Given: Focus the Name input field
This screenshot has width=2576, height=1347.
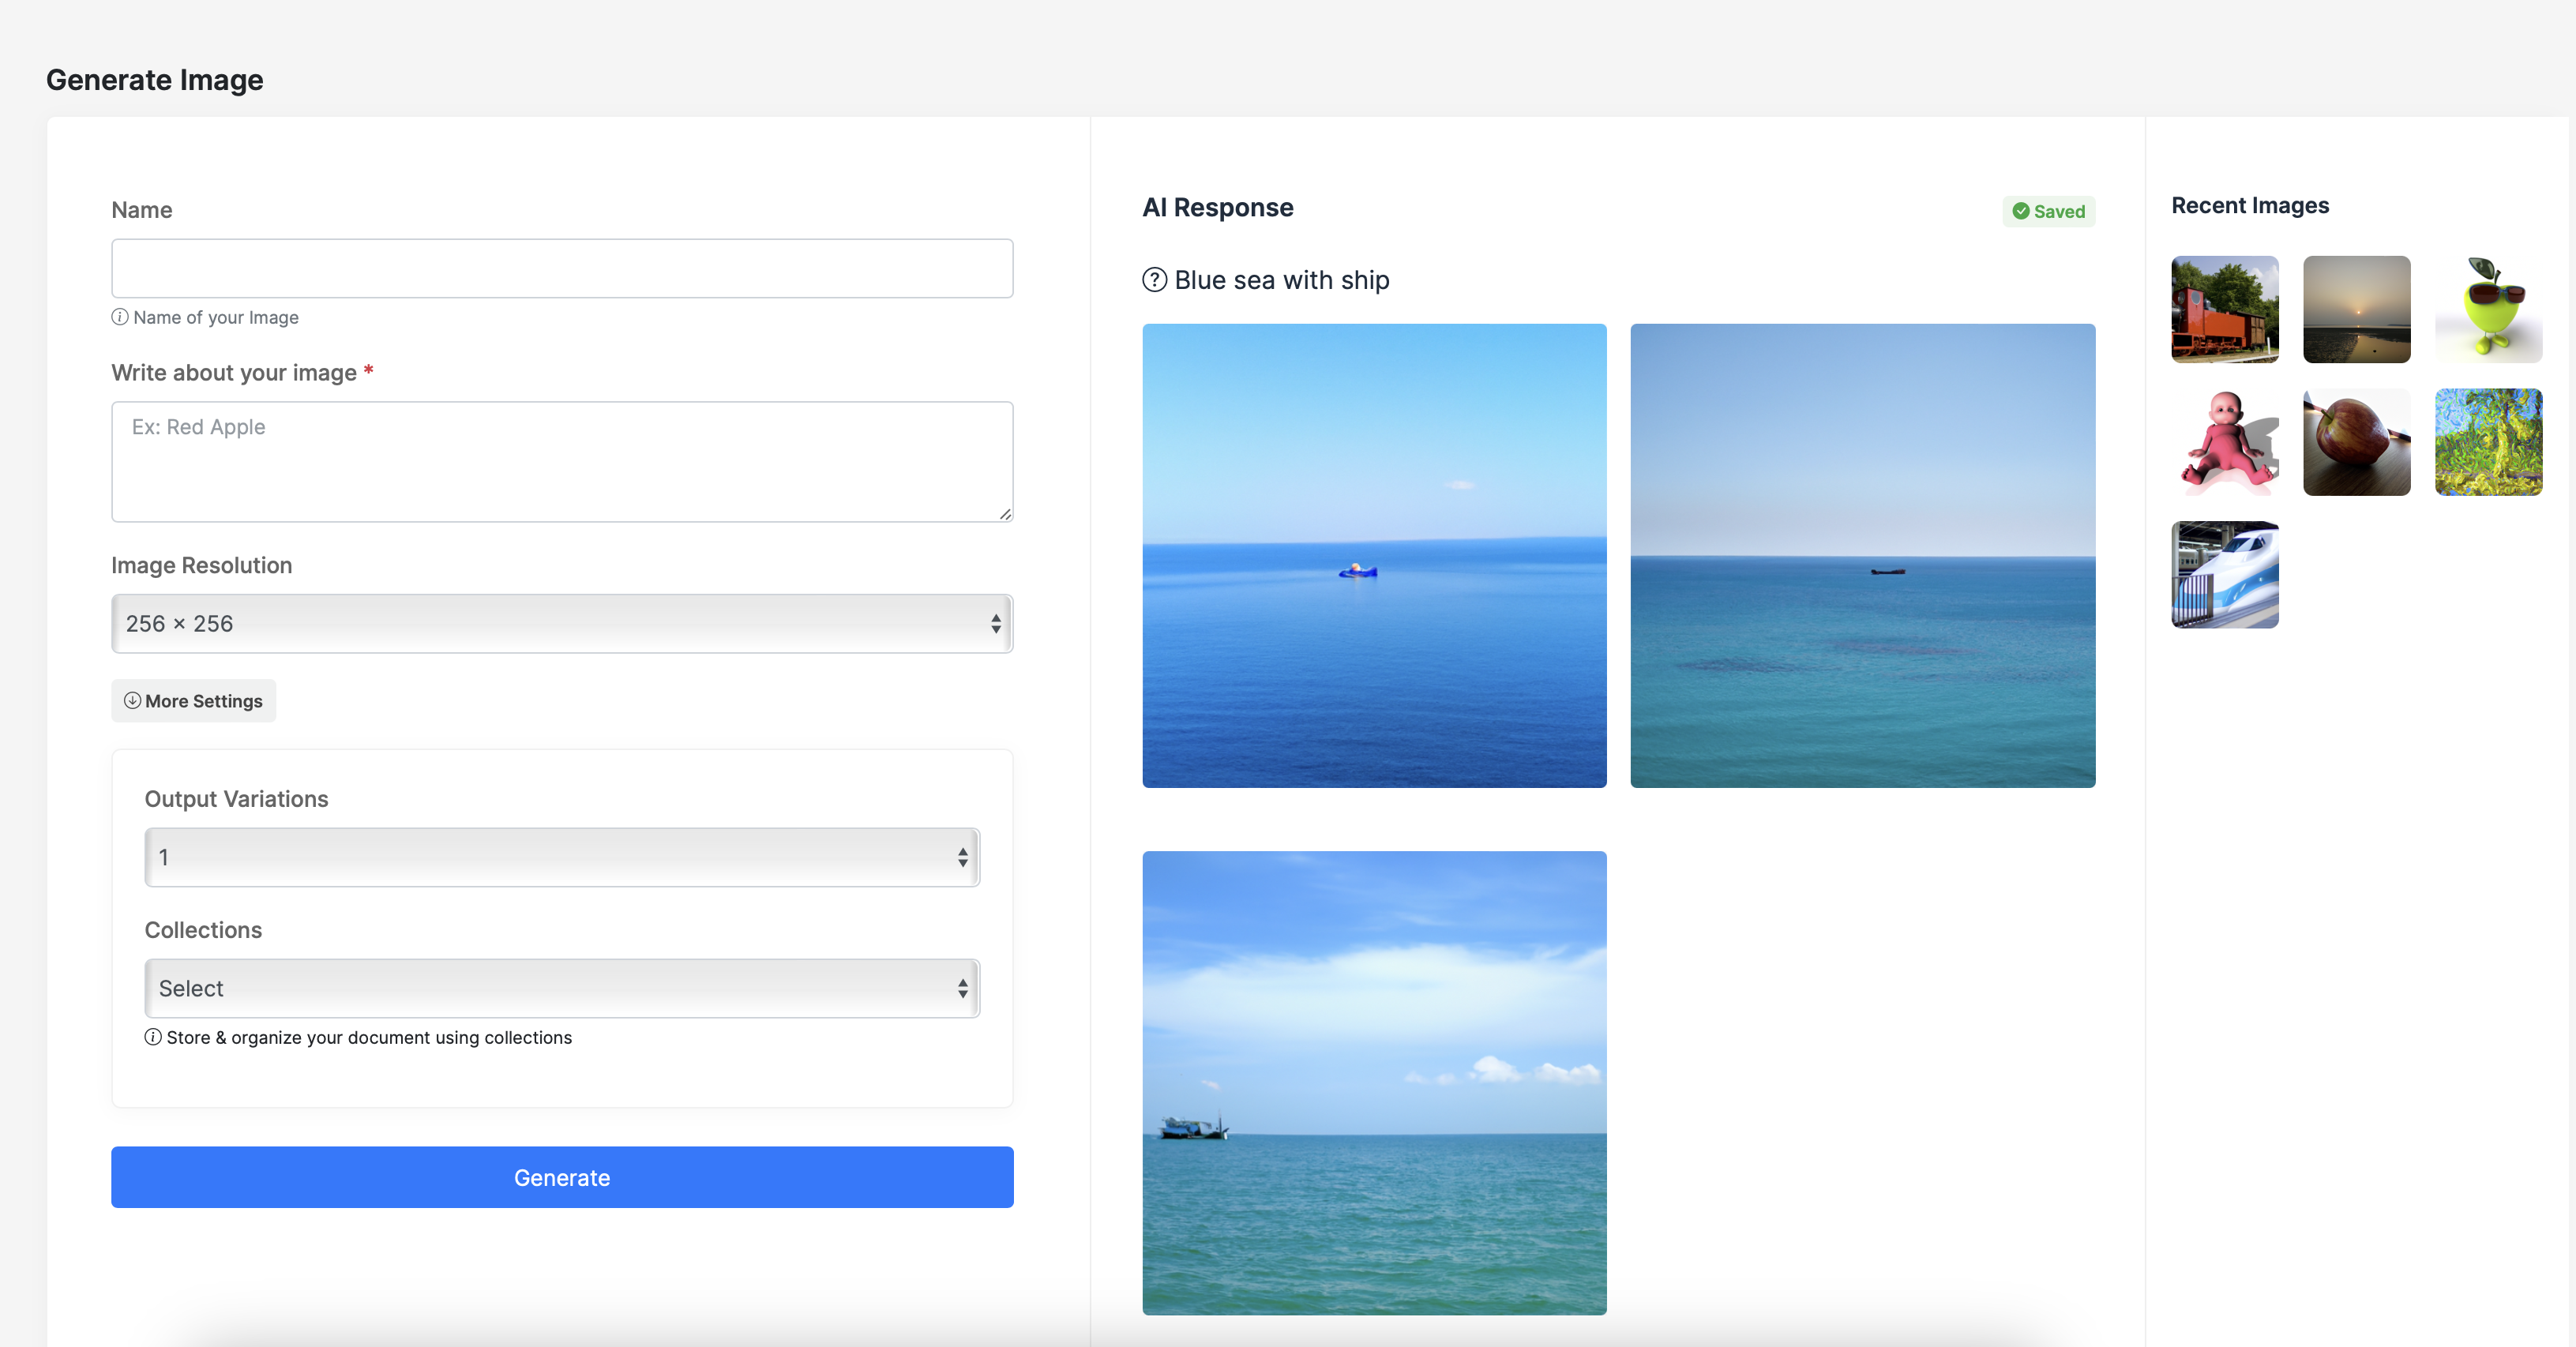Looking at the screenshot, I should point(562,268).
